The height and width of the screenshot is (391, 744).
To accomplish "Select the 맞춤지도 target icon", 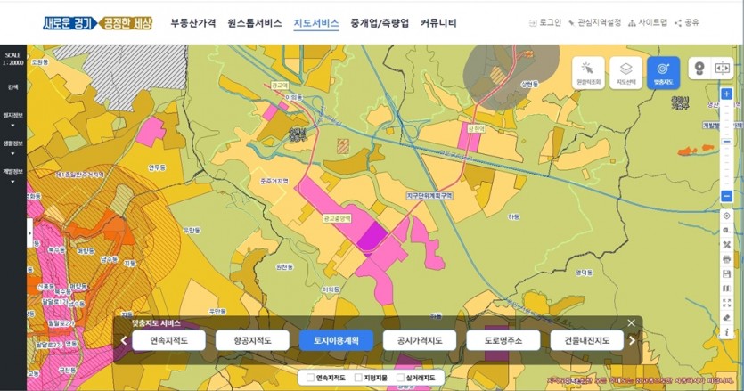I will pos(663,70).
